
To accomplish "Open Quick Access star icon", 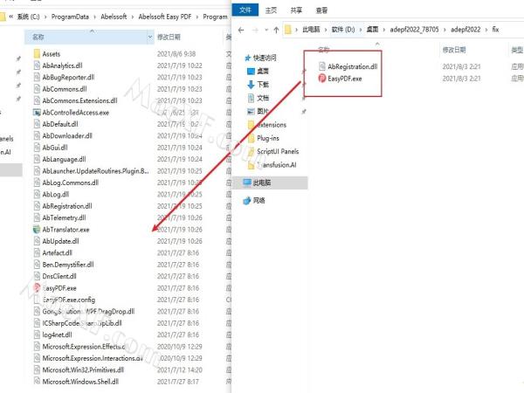I will click(248, 59).
